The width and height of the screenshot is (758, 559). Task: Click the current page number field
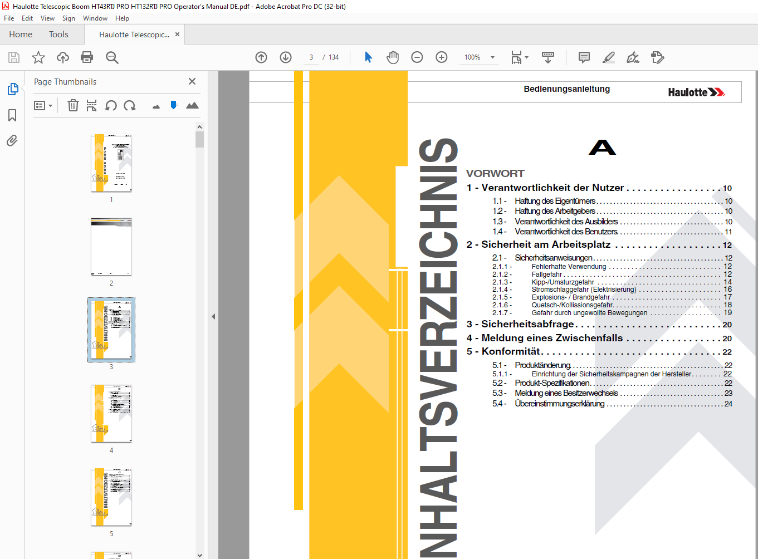[x=311, y=57]
